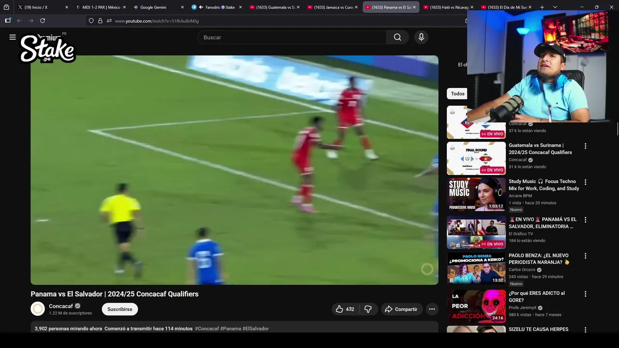Like the video with thumbs-up
The height and width of the screenshot is (348, 619).
[x=345, y=309]
